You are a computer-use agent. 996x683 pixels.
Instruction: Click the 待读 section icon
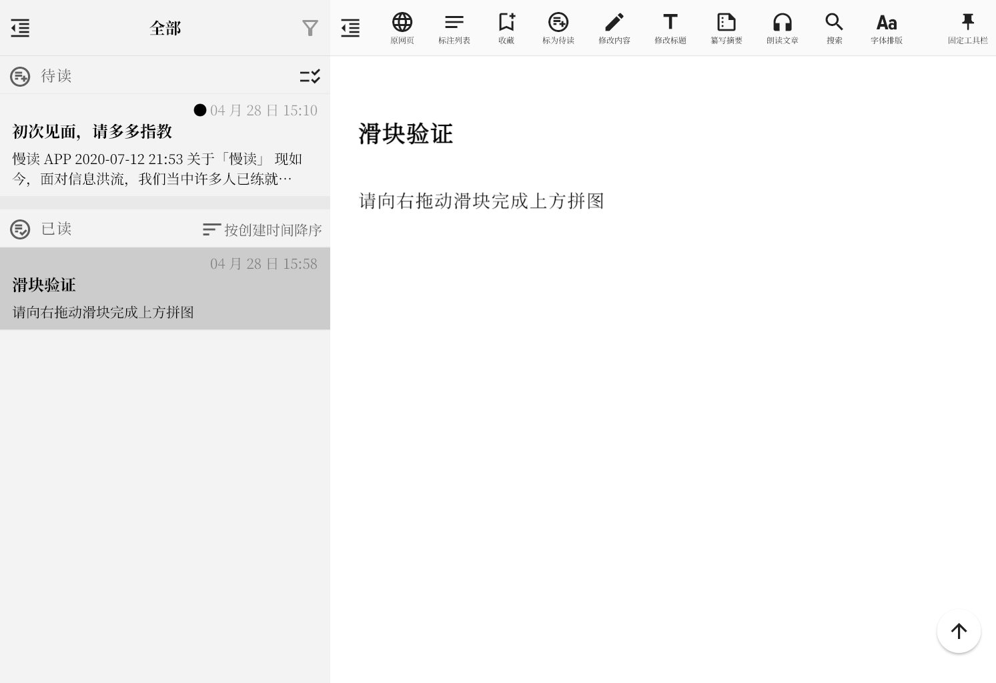point(20,77)
